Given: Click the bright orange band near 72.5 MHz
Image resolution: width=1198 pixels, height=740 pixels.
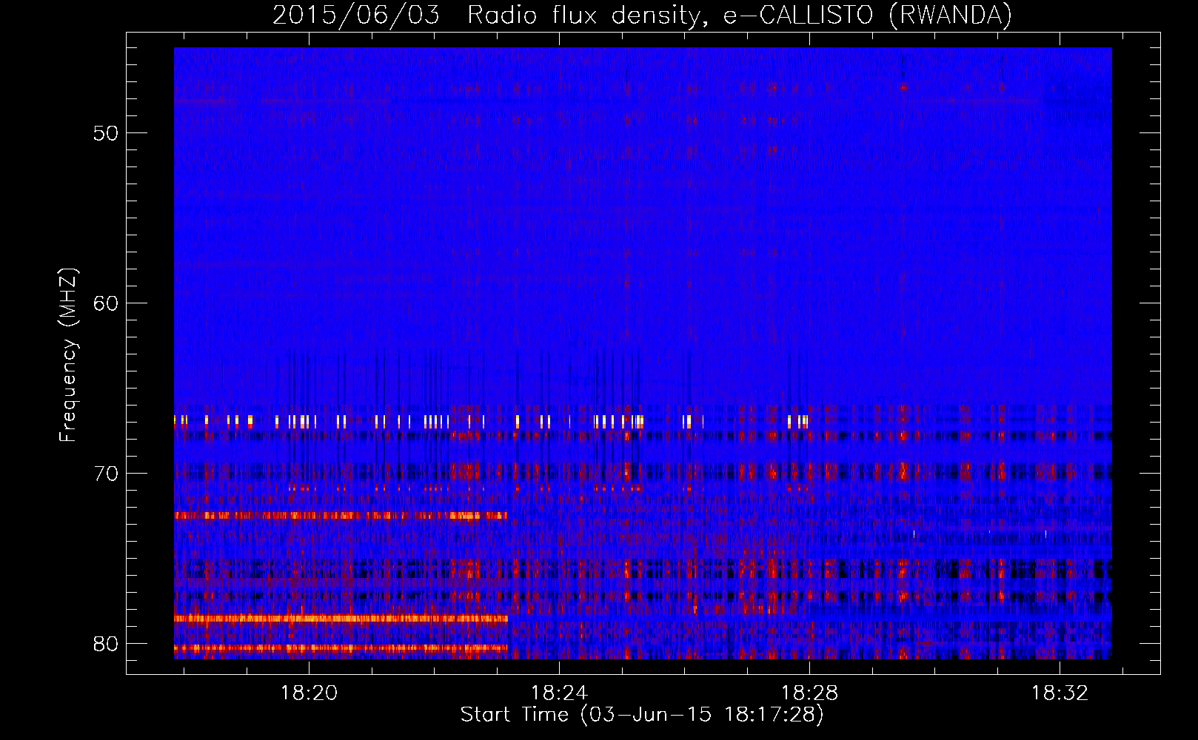Looking at the screenshot, I should coord(341,515).
